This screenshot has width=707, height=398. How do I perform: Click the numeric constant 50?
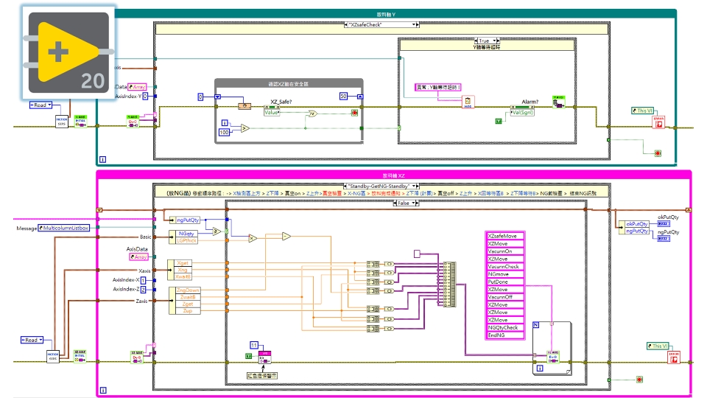coord(343,97)
